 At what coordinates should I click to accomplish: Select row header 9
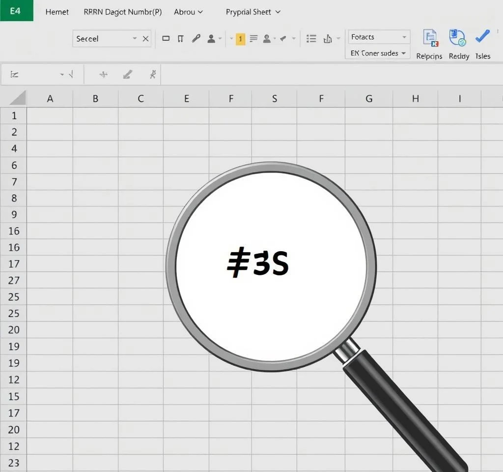click(x=14, y=214)
